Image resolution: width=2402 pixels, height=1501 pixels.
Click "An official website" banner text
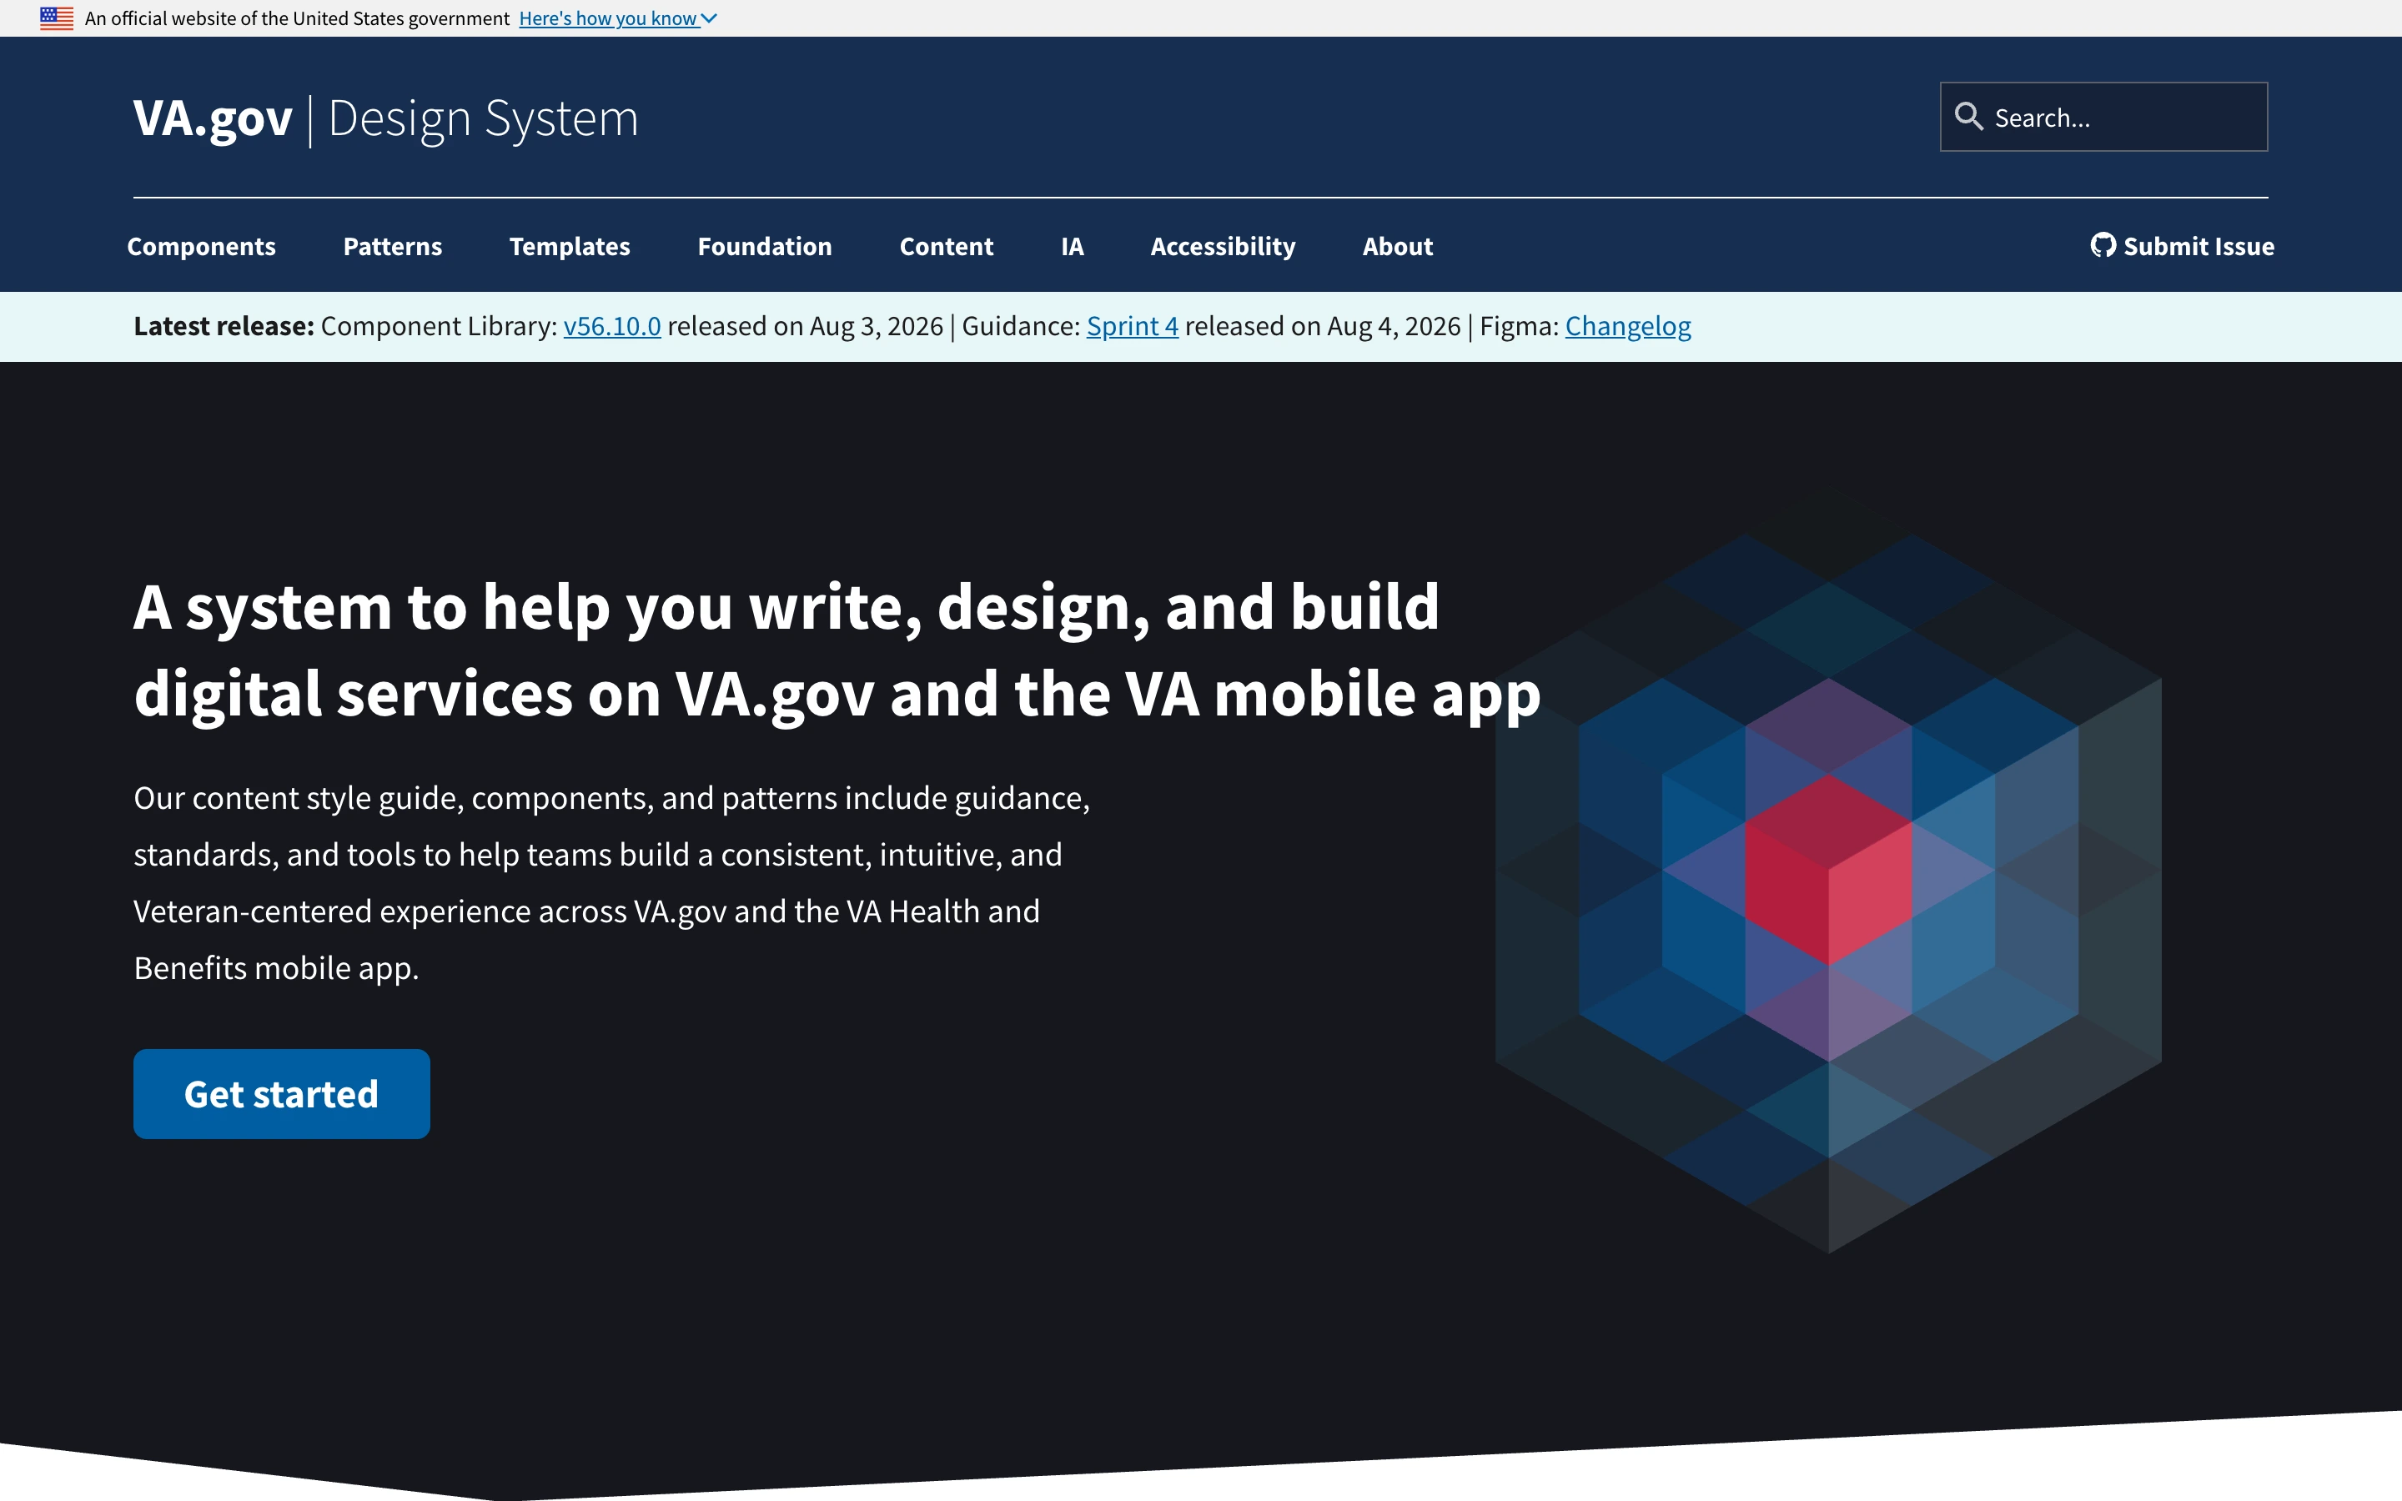[x=297, y=18]
